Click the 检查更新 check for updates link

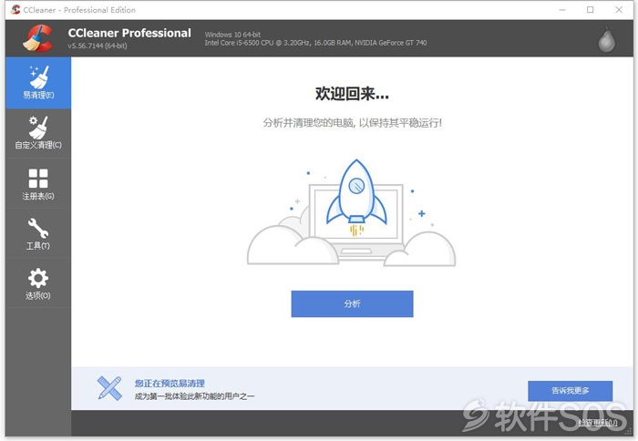[598, 423]
